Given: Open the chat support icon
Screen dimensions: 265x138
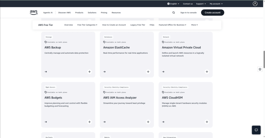Looking at the screenshot, I should coord(256,130).
